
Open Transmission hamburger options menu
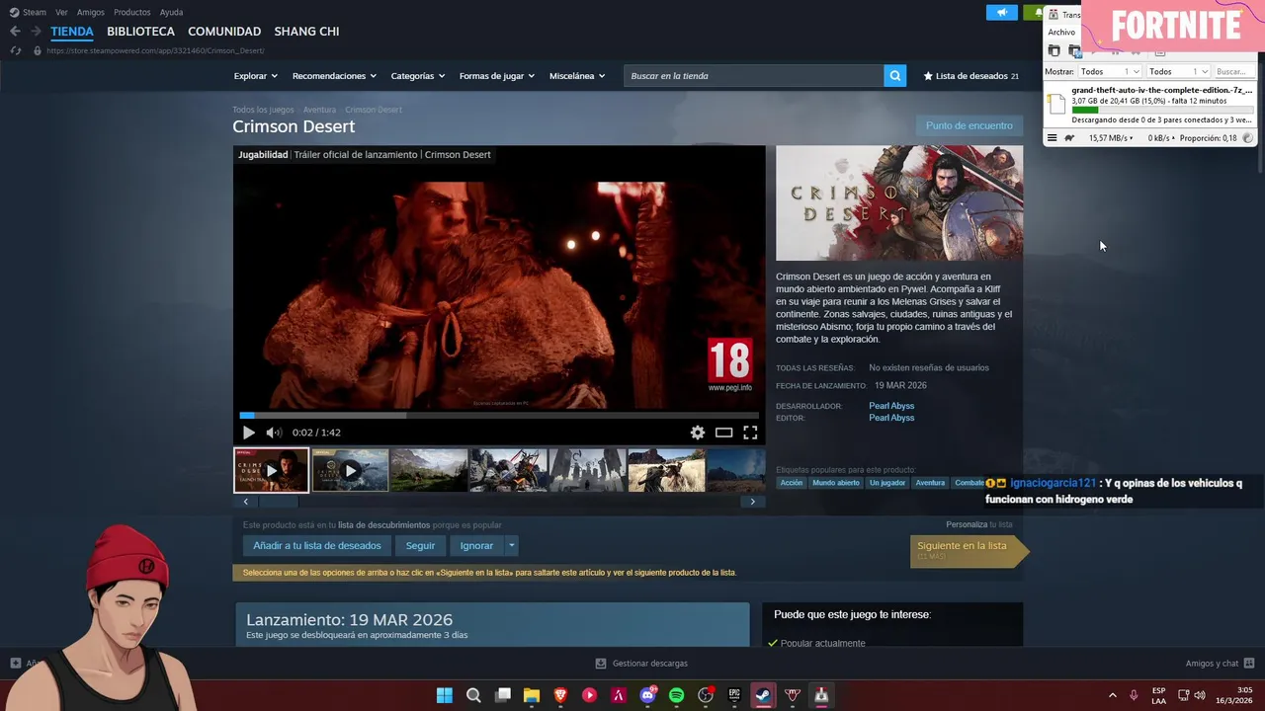1052,138
